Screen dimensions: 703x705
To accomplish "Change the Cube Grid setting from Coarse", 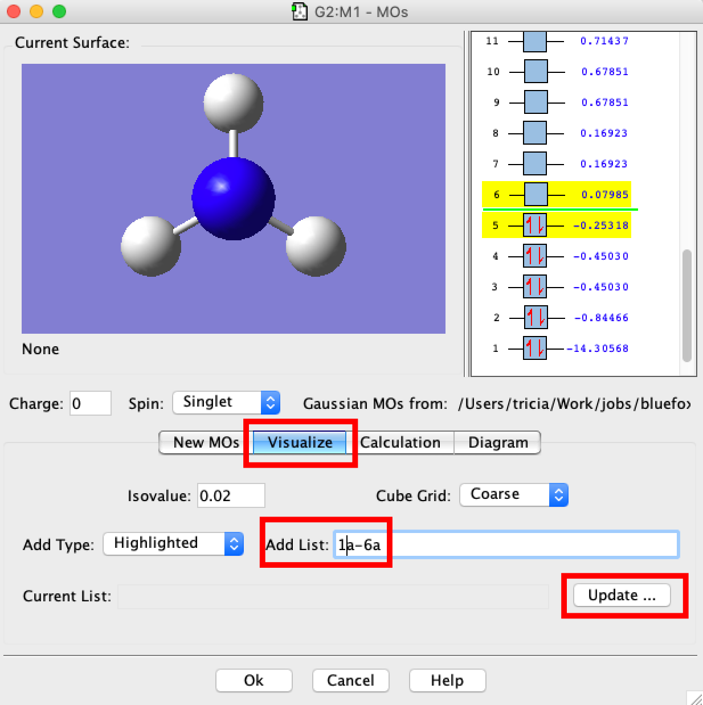I will coord(513,495).
